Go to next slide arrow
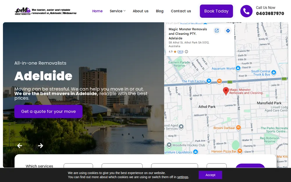Image resolution: width=291 pixels, height=182 pixels. (40, 146)
